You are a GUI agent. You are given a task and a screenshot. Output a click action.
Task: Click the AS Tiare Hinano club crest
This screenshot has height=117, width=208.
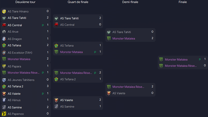tap(4, 11)
